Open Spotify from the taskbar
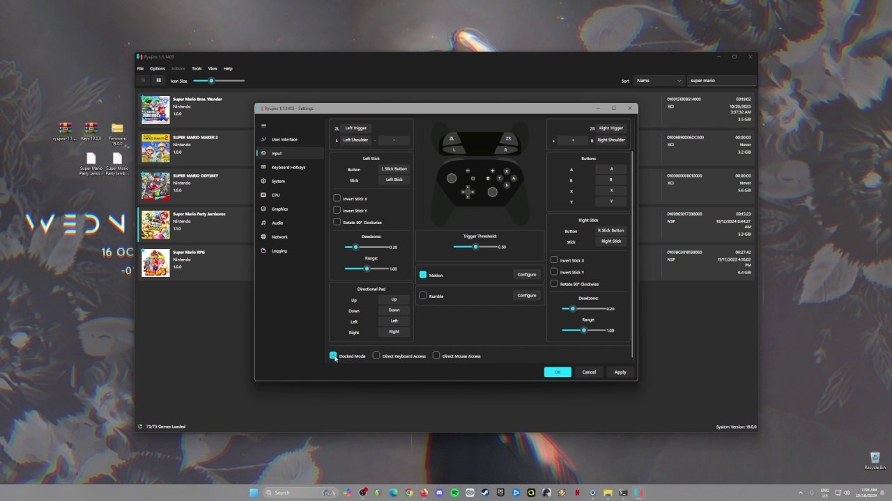 point(454,493)
